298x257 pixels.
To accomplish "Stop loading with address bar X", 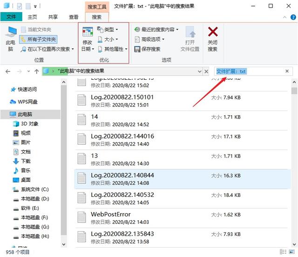I will pyautogui.click(x=206, y=71).
